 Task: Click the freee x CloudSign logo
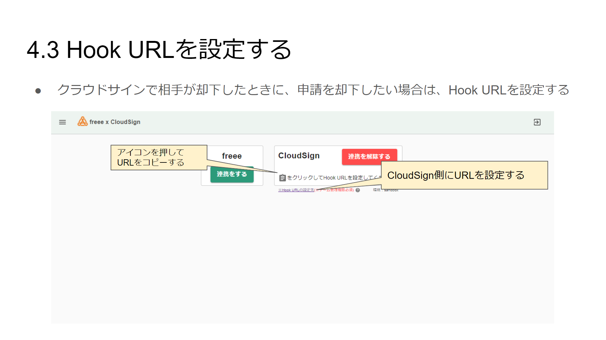(x=82, y=122)
